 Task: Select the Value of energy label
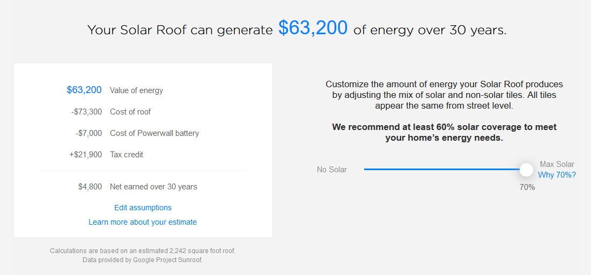click(136, 90)
